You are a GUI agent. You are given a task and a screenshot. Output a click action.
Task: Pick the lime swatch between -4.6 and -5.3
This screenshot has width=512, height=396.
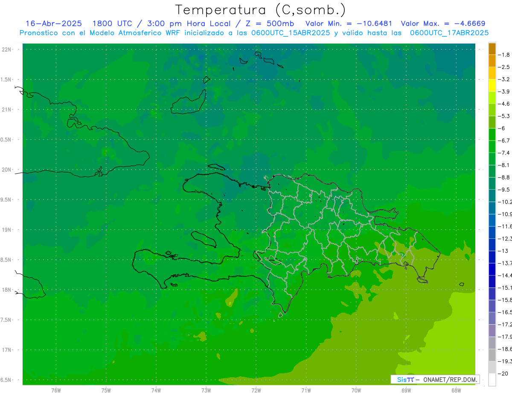pos(492,110)
